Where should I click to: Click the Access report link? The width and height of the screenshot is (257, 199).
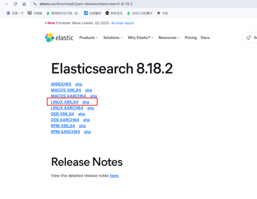tap(123, 23)
